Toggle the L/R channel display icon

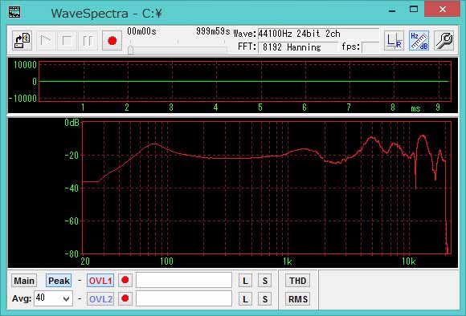tap(394, 41)
